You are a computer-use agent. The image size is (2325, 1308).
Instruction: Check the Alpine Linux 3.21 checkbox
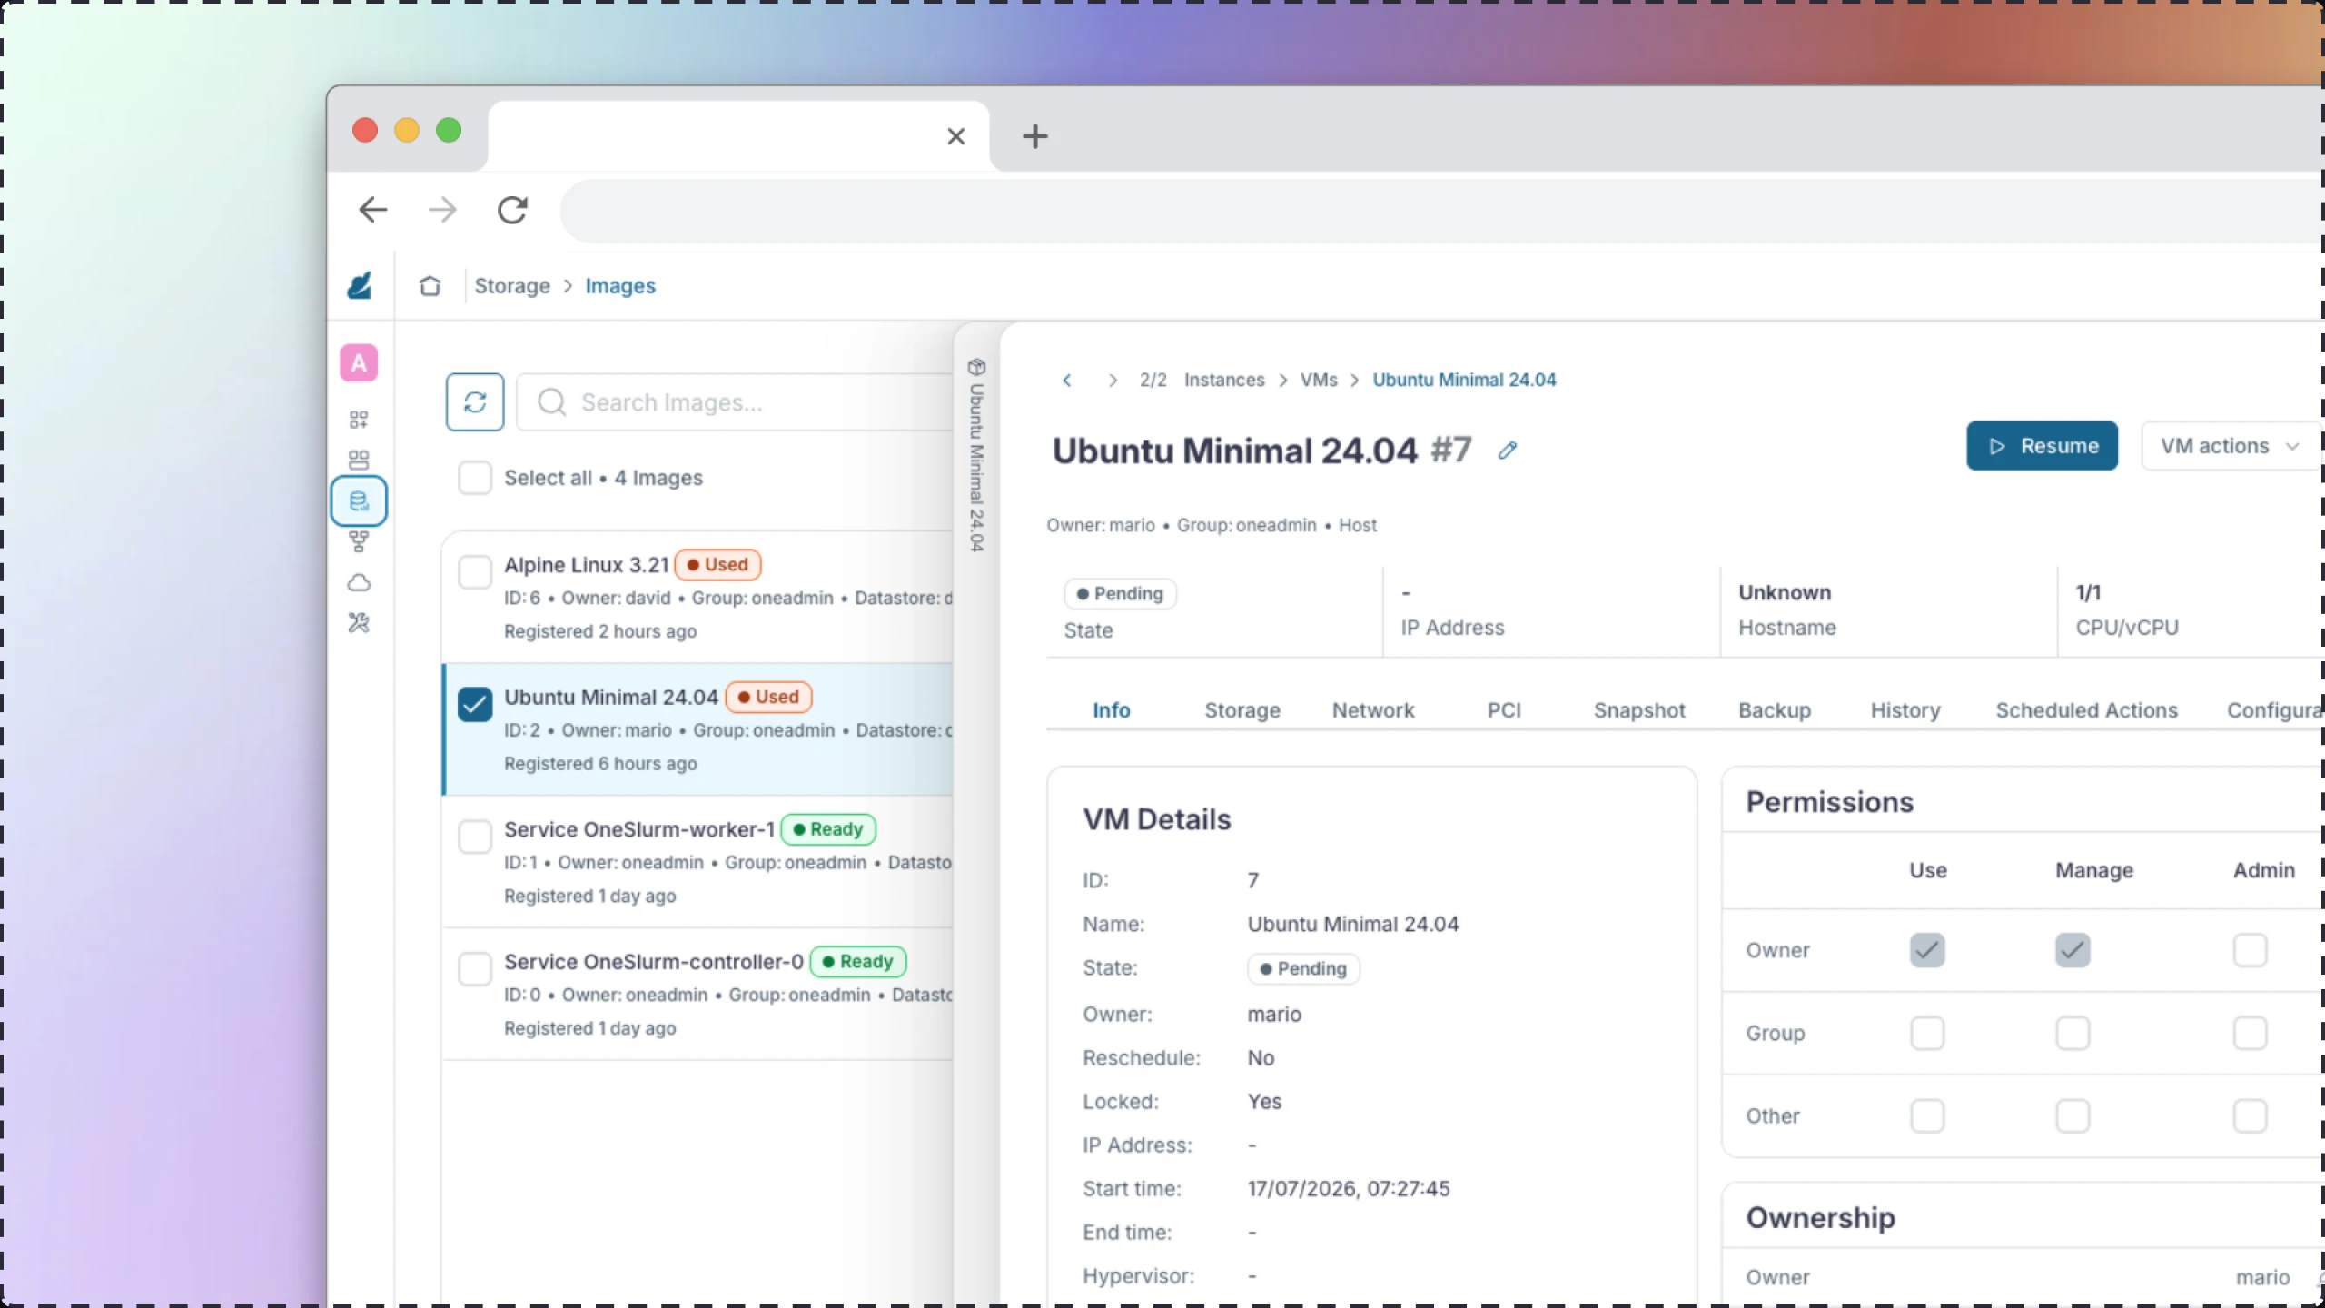click(475, 572)
